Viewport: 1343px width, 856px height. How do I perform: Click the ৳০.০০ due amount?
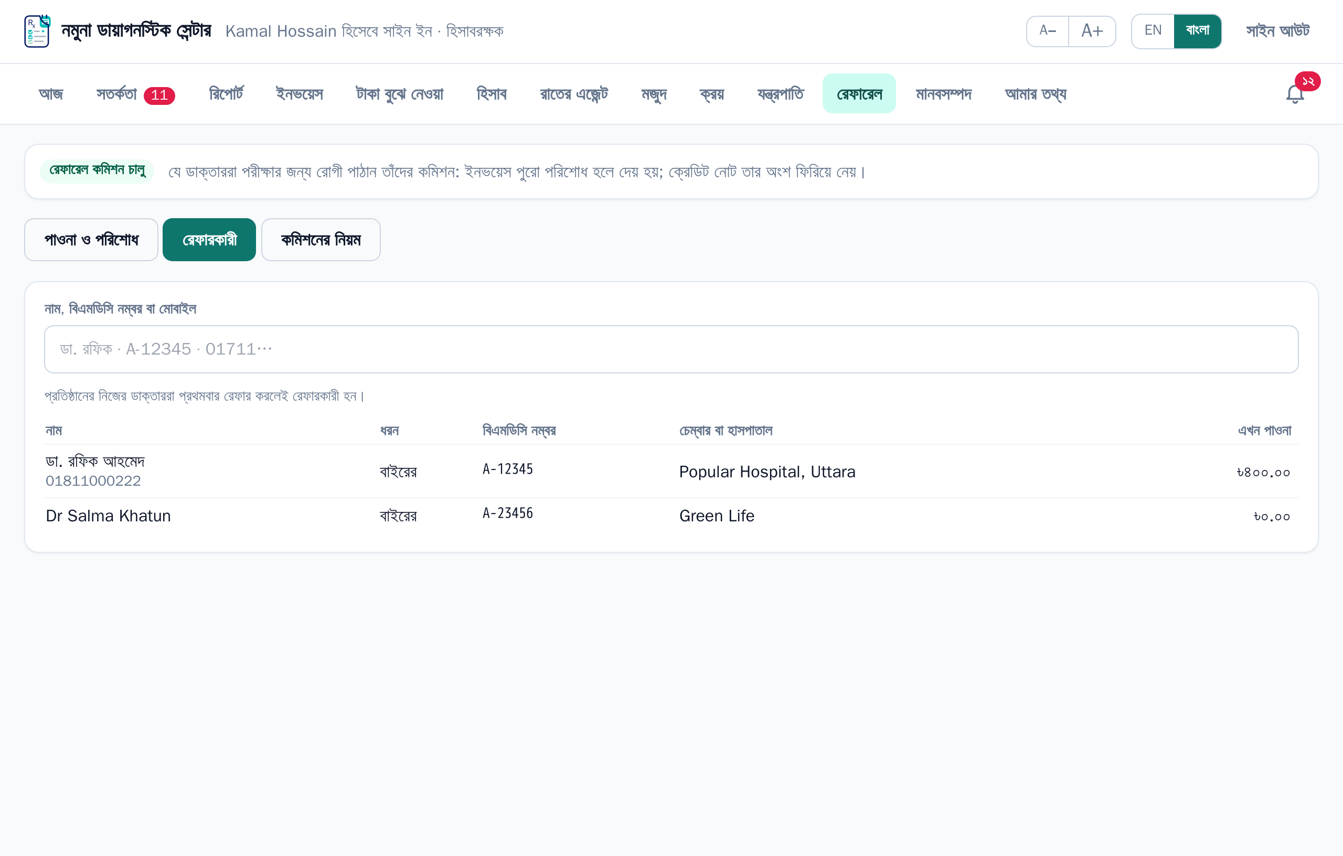pyautogui.click(x=1272, y=517)
